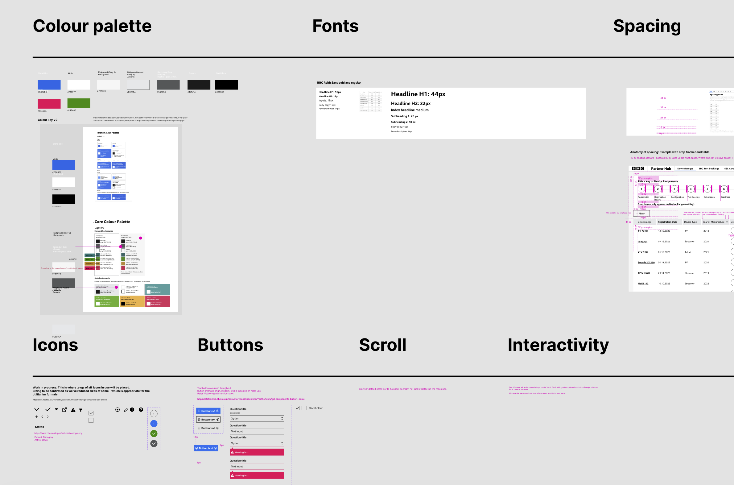Tick the unchecked box beside Placeholder label
This screenshot has width=734, height=485.
(x=304, y=408)
